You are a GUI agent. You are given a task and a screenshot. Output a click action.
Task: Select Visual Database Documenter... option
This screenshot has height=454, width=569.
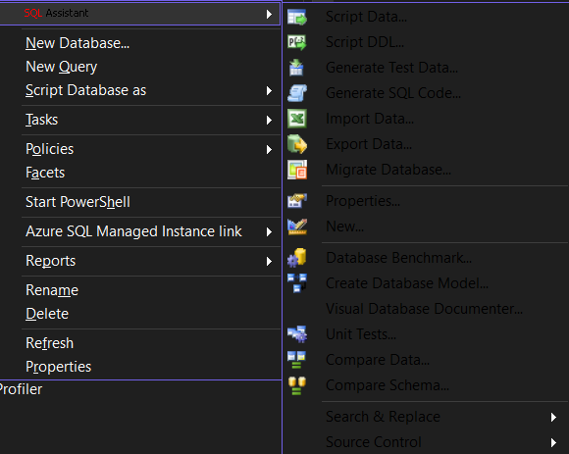click(424, 309)
